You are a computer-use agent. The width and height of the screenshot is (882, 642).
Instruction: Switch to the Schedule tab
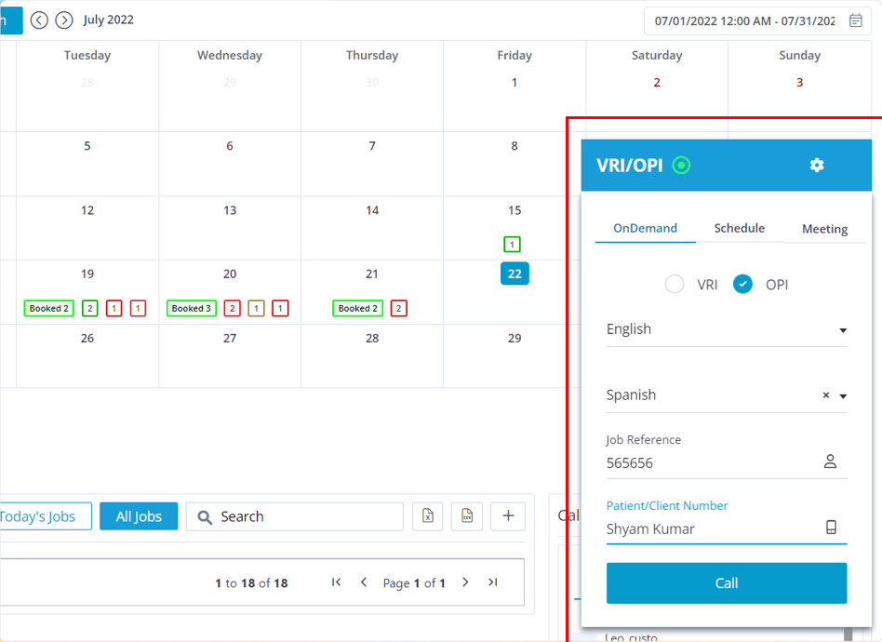740,229
